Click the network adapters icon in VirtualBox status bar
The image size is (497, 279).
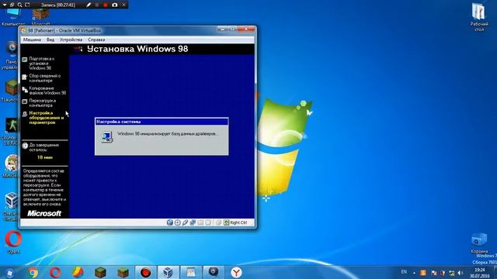(193, 222)
